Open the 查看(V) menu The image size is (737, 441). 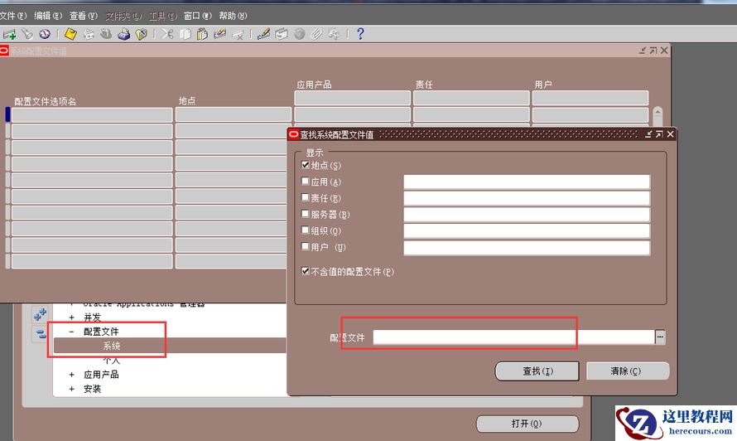coord(84,16)
